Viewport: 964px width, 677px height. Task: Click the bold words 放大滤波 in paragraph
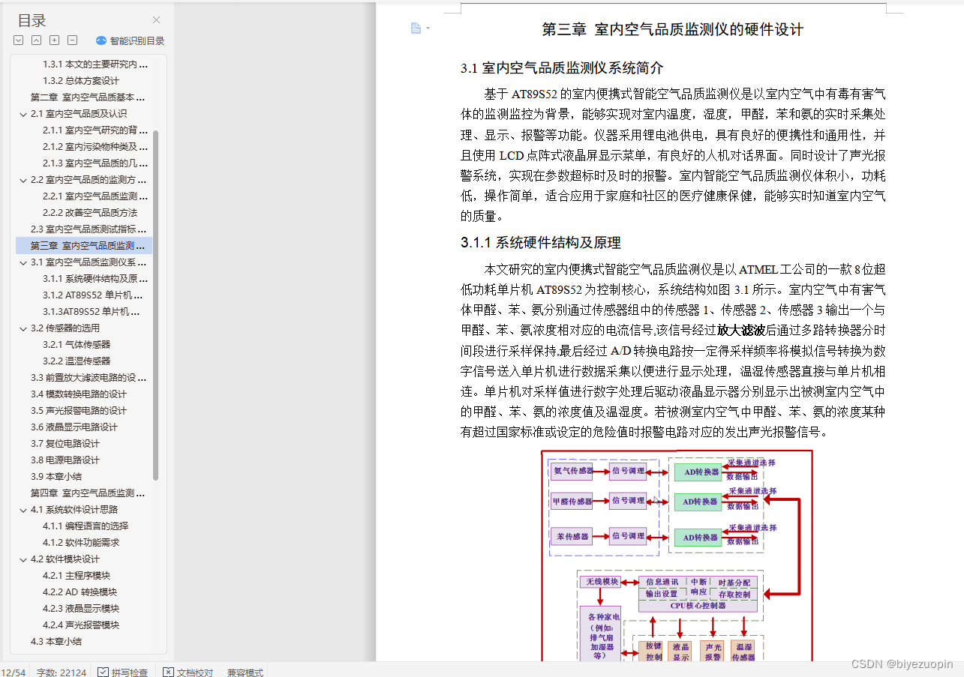(741, 330)
